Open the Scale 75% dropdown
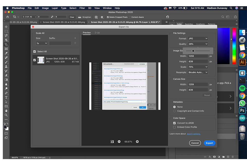 (198, 67)
